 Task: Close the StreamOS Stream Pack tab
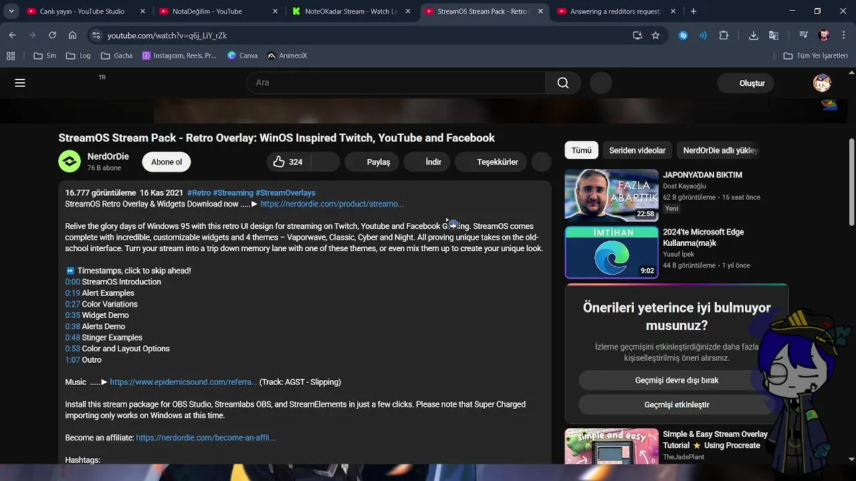[x=540, y=11]
